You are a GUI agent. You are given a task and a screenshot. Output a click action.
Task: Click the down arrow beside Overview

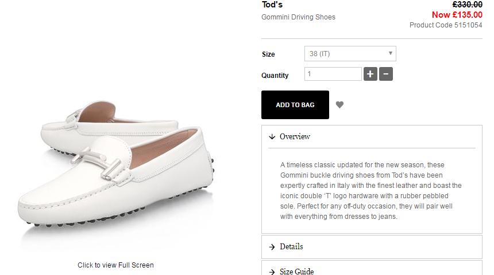272,137
